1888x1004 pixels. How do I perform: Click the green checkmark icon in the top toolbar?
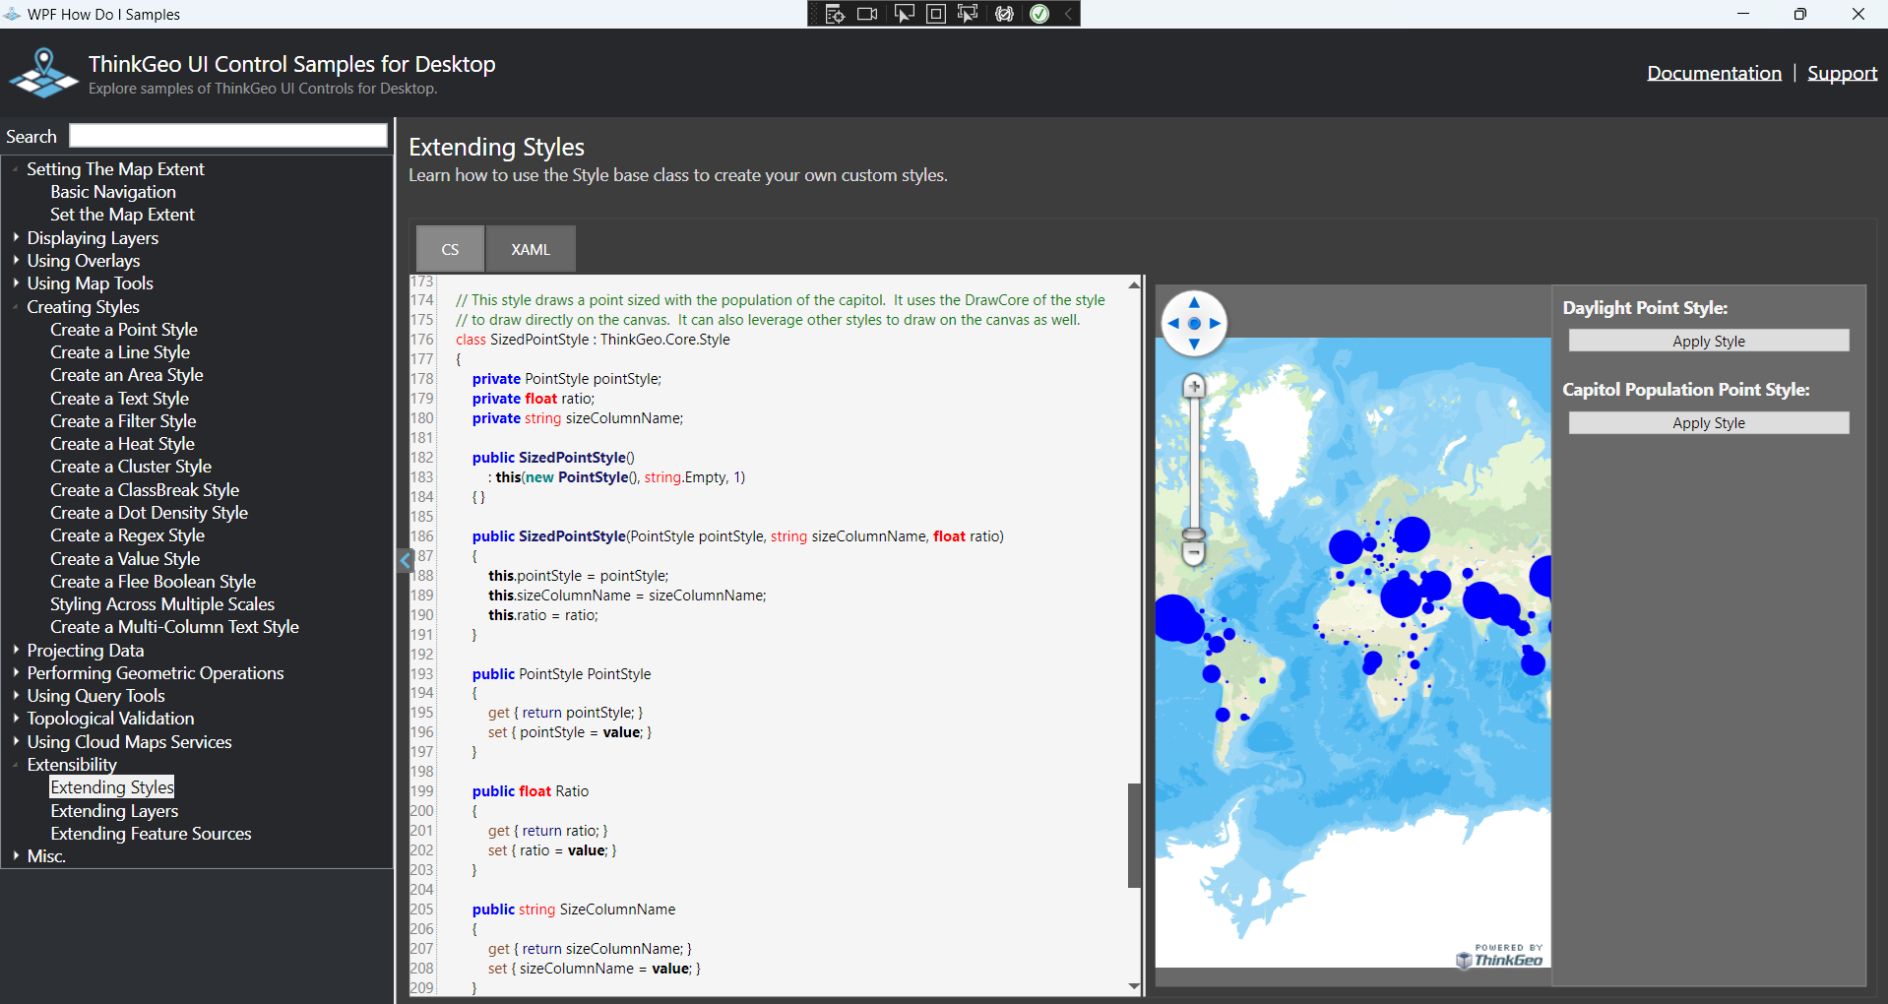(1039, 14)
